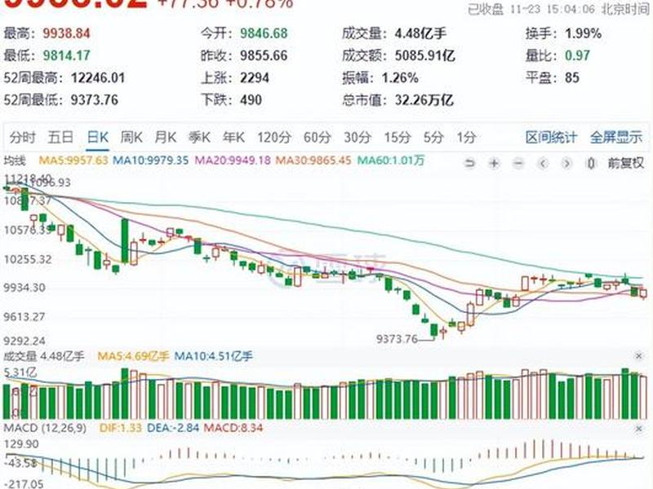
Task: Select the 周K tab
Action: 131,137
